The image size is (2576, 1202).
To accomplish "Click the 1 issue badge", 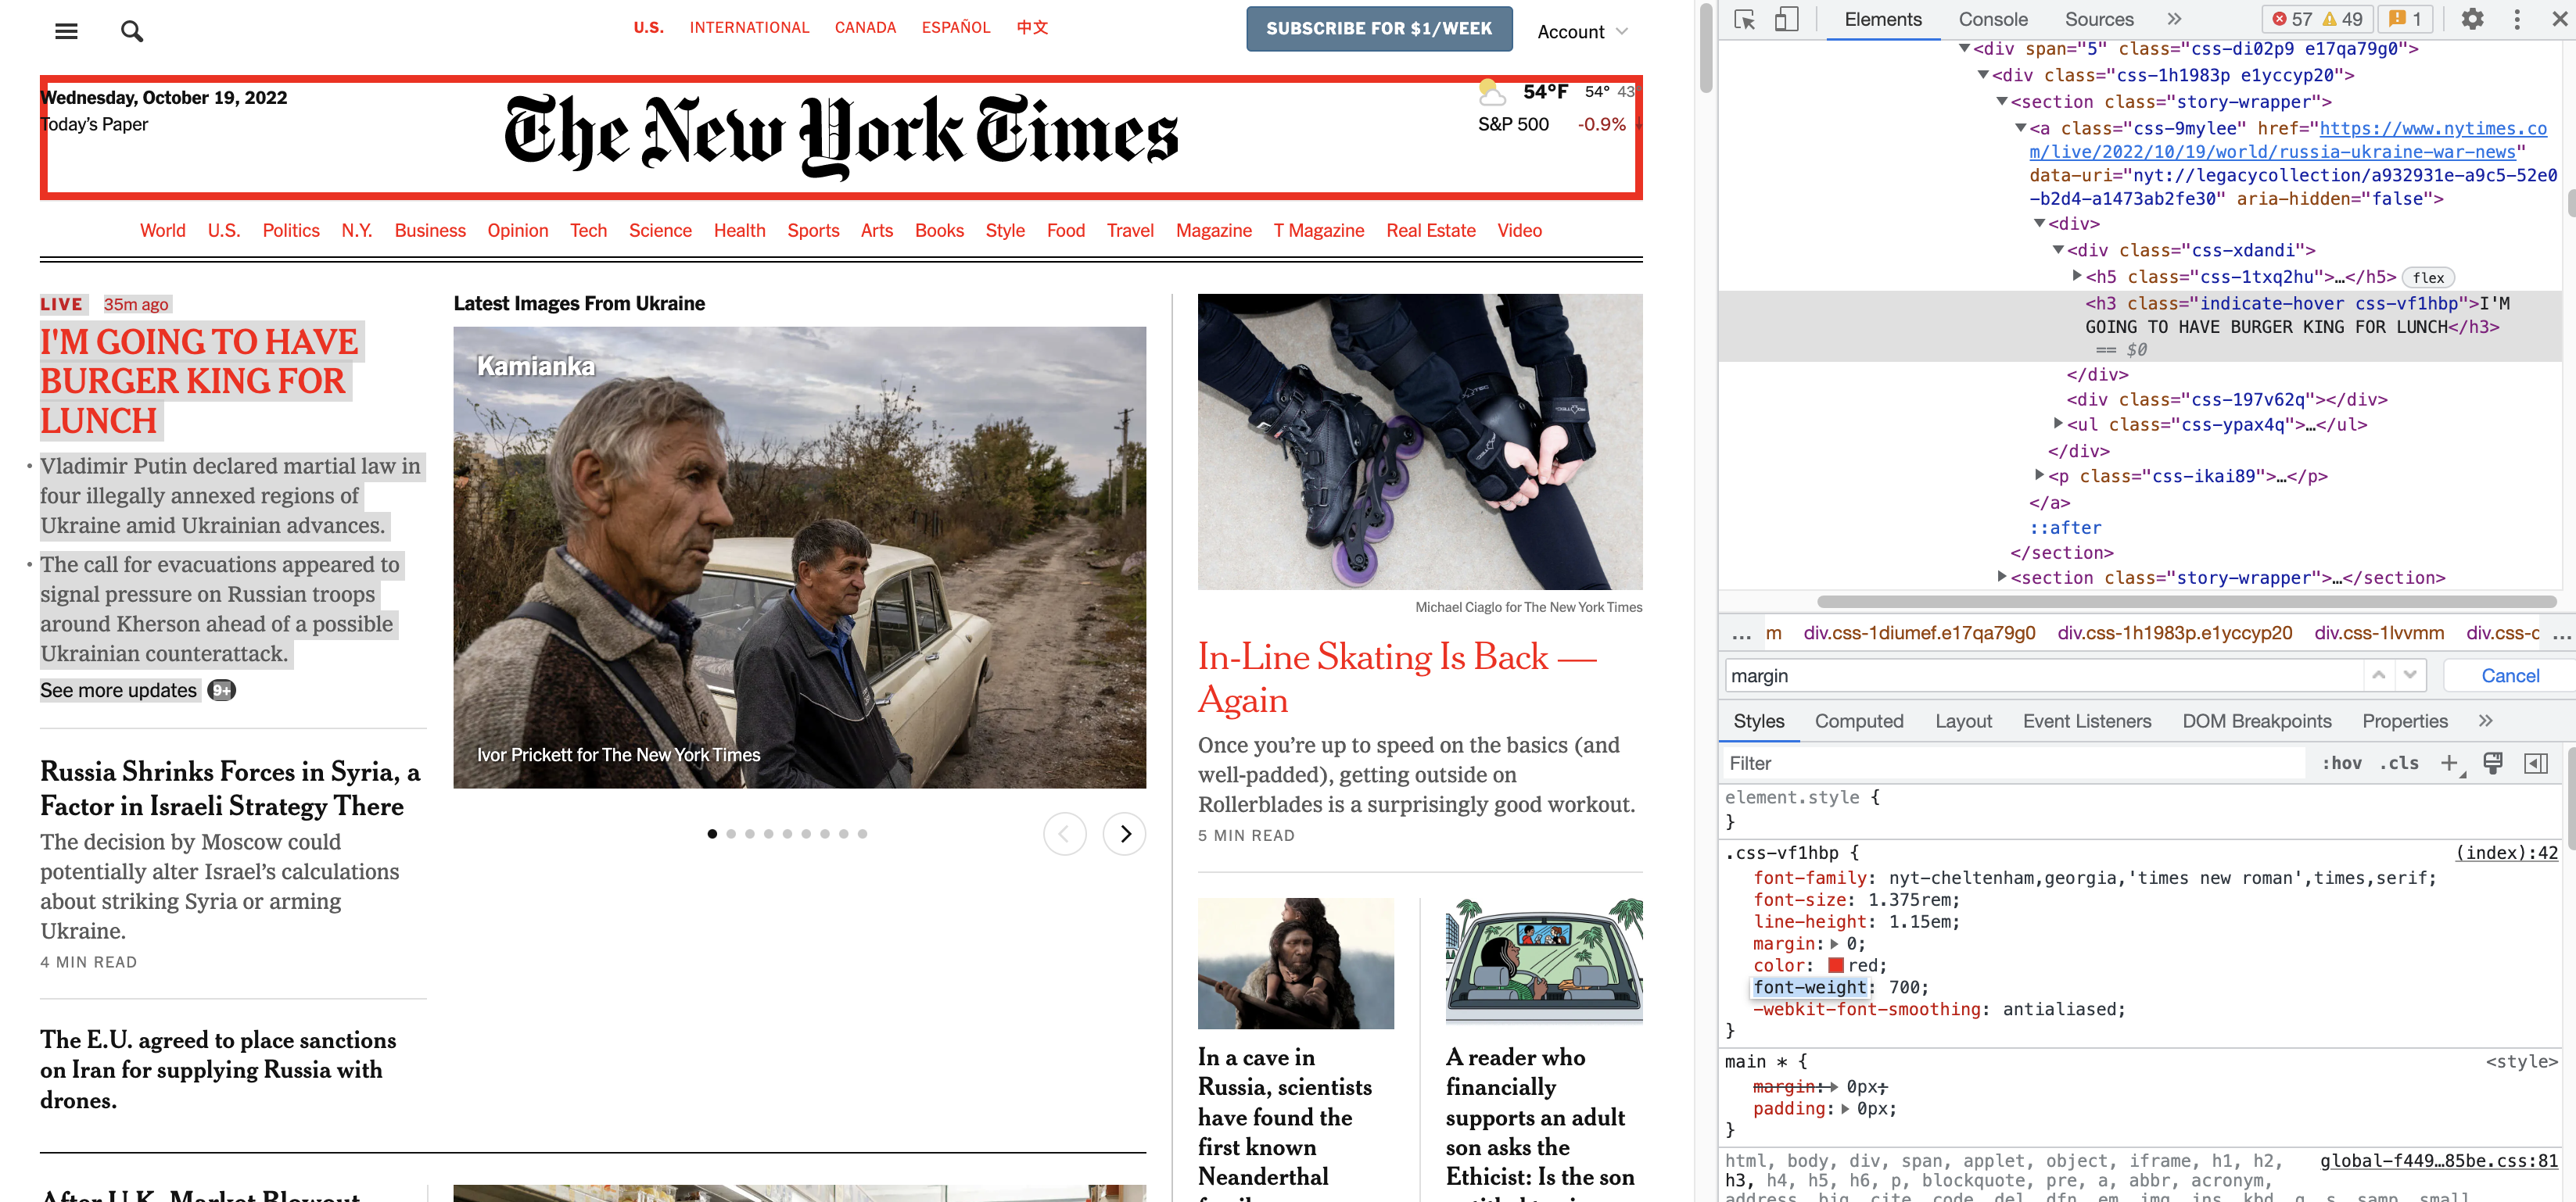I will (2406, 19).
